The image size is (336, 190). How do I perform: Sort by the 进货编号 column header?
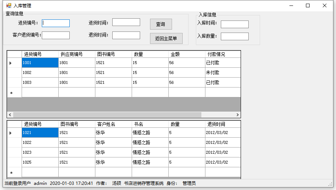coord(40,54)
